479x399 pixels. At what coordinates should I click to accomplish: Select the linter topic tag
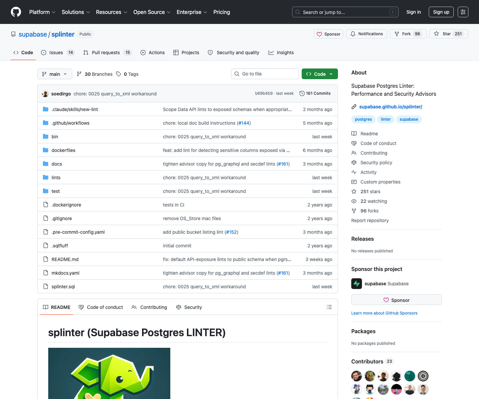click(386, 119)
